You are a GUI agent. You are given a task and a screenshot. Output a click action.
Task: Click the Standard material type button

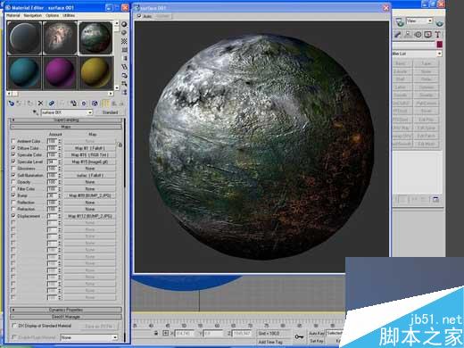(110, 112)
